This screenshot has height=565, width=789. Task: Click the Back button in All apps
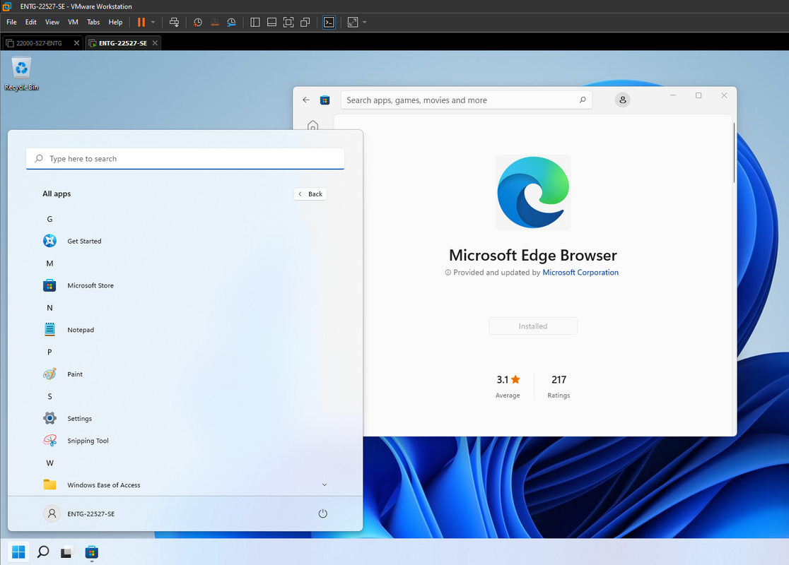310,194
